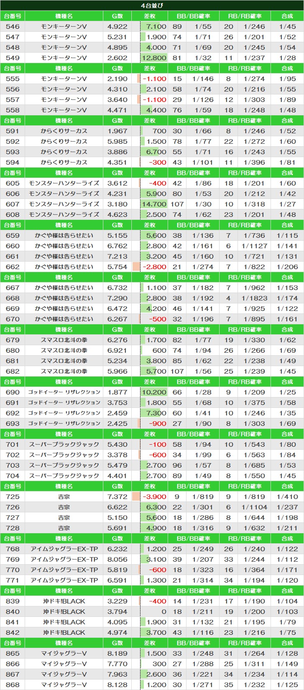This screenshot has width=304, height=690.
Task: Select difference value 2,600
Action: [x=156, y=674]
